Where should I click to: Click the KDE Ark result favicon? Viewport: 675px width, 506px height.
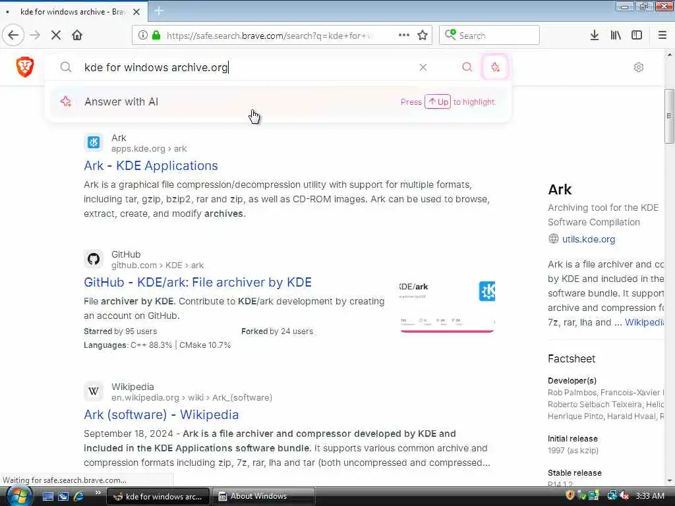(x=94, y=142)
